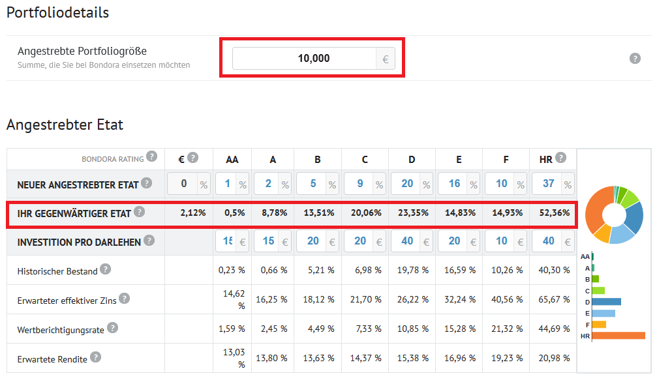Open help for Investition pro Darlehen
This screenshot has height=384, width=657.
tap(149, 241)
